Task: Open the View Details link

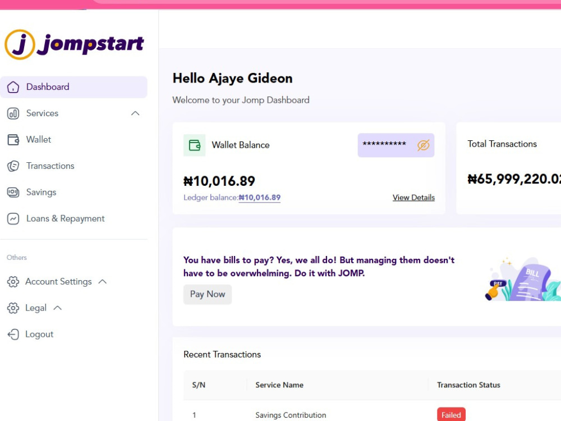Action: coord(413,198)
